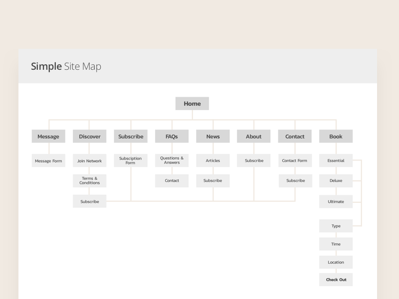
Task: Click the Subscription Form node
Action: coord(130,160)
